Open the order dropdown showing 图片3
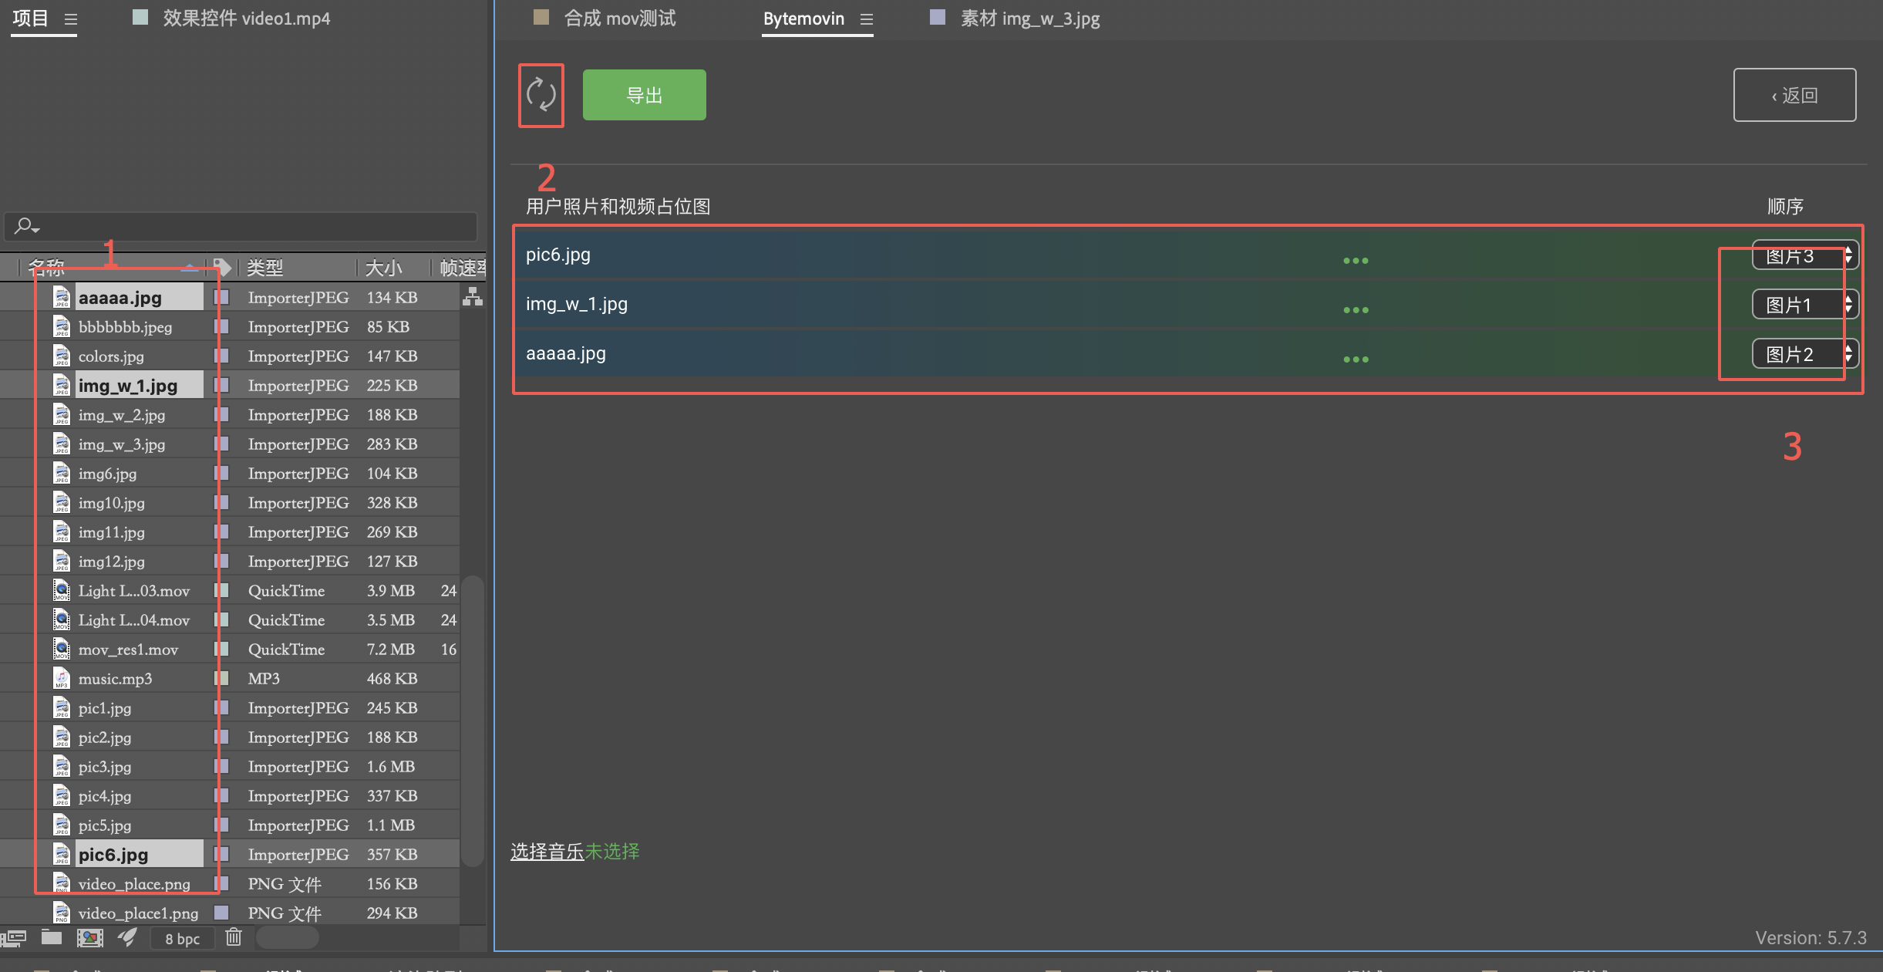1883x972 pixels. (x=1804, y=255)
